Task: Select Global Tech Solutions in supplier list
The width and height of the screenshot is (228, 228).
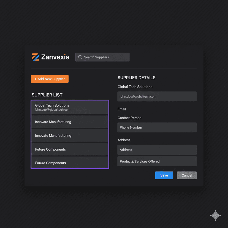Action: (70, 107)
